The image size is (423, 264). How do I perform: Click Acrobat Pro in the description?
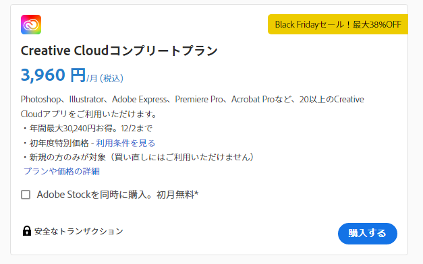pos(253,100)
